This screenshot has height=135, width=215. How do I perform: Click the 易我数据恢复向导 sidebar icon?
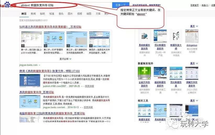[144, 36]
